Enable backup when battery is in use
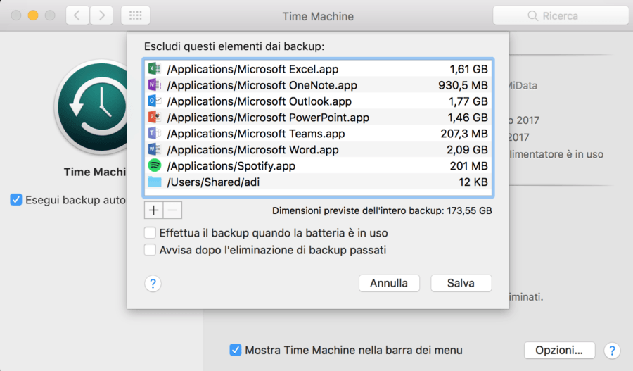This screenshot has width=633, height=371. click(150, 233)
